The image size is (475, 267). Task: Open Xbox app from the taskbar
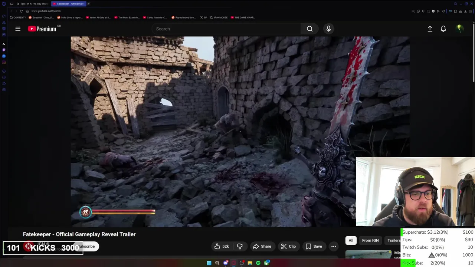click(x=266, y=263)
